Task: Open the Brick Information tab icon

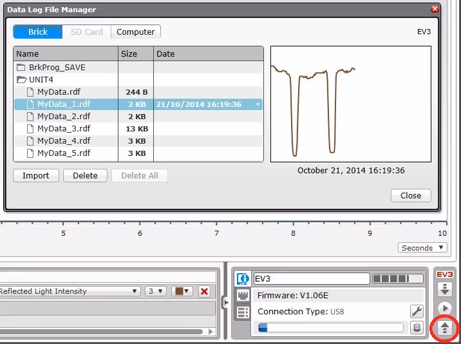Action: pos(243,278)
